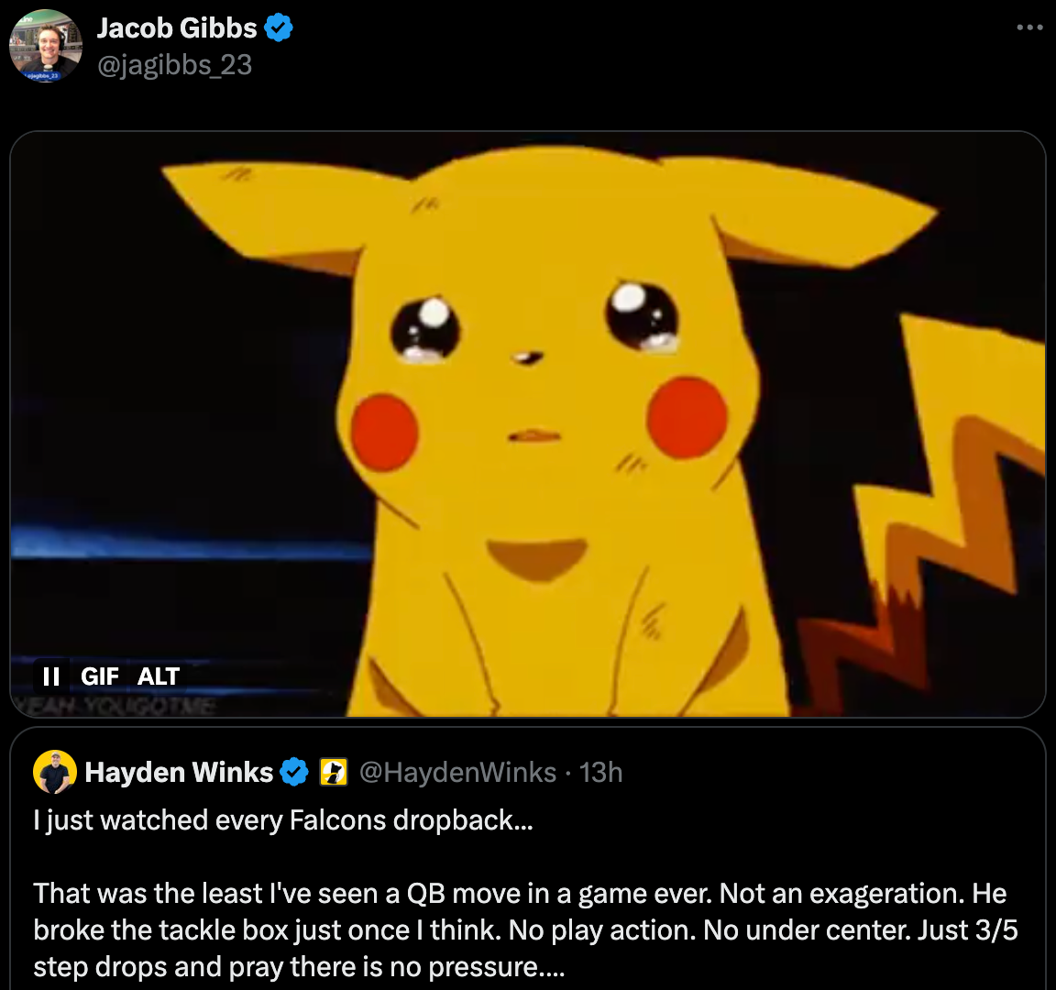Click the yellow affiliate badge next to Hayden Winks
1056x990 pixels.
pos(334,773)
